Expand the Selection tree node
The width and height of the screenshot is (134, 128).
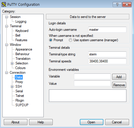tap(12, 63)
